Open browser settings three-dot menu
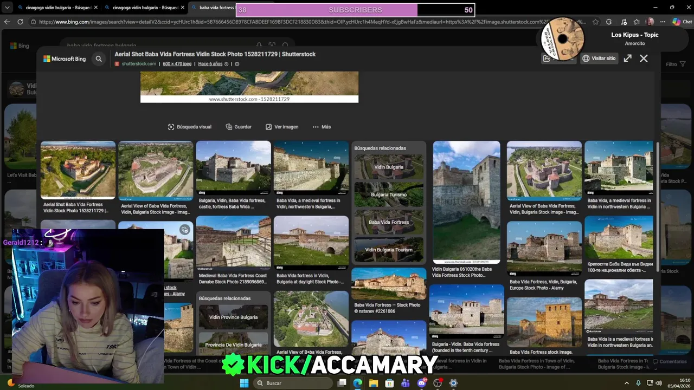This screenshot has height=390, width=694. pyautogui.click(x=663, y=22)
